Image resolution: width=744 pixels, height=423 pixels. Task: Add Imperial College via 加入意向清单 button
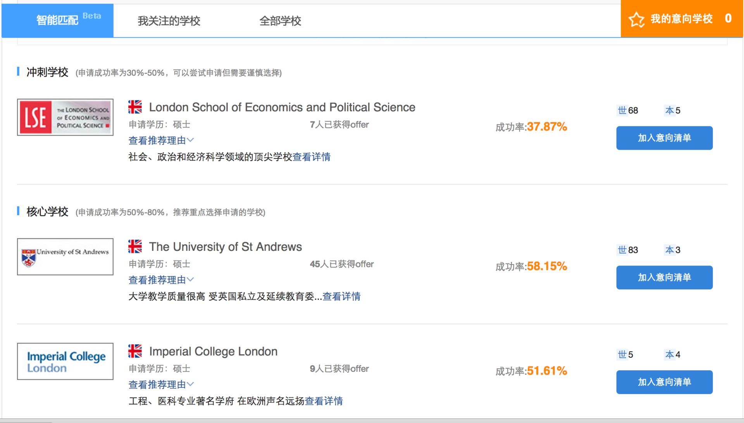click(665, 382)
